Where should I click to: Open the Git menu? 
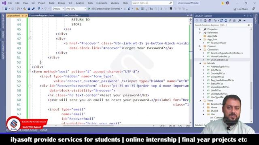[x=33, y=3]
